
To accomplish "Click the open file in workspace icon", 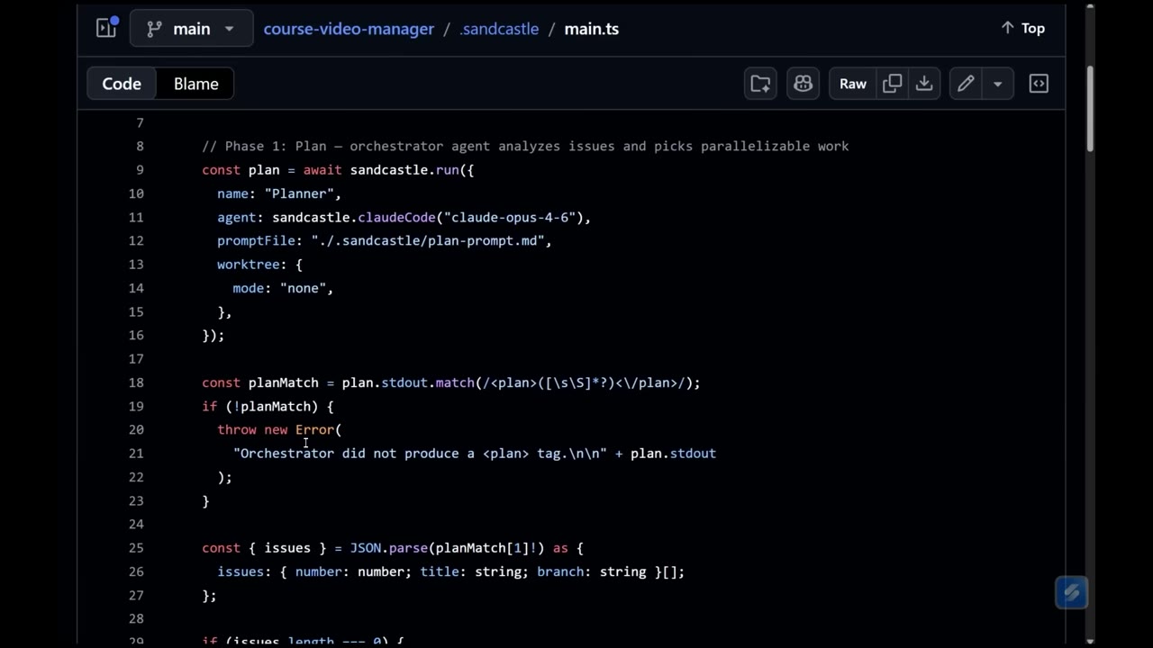I will [x=760, y=84].
